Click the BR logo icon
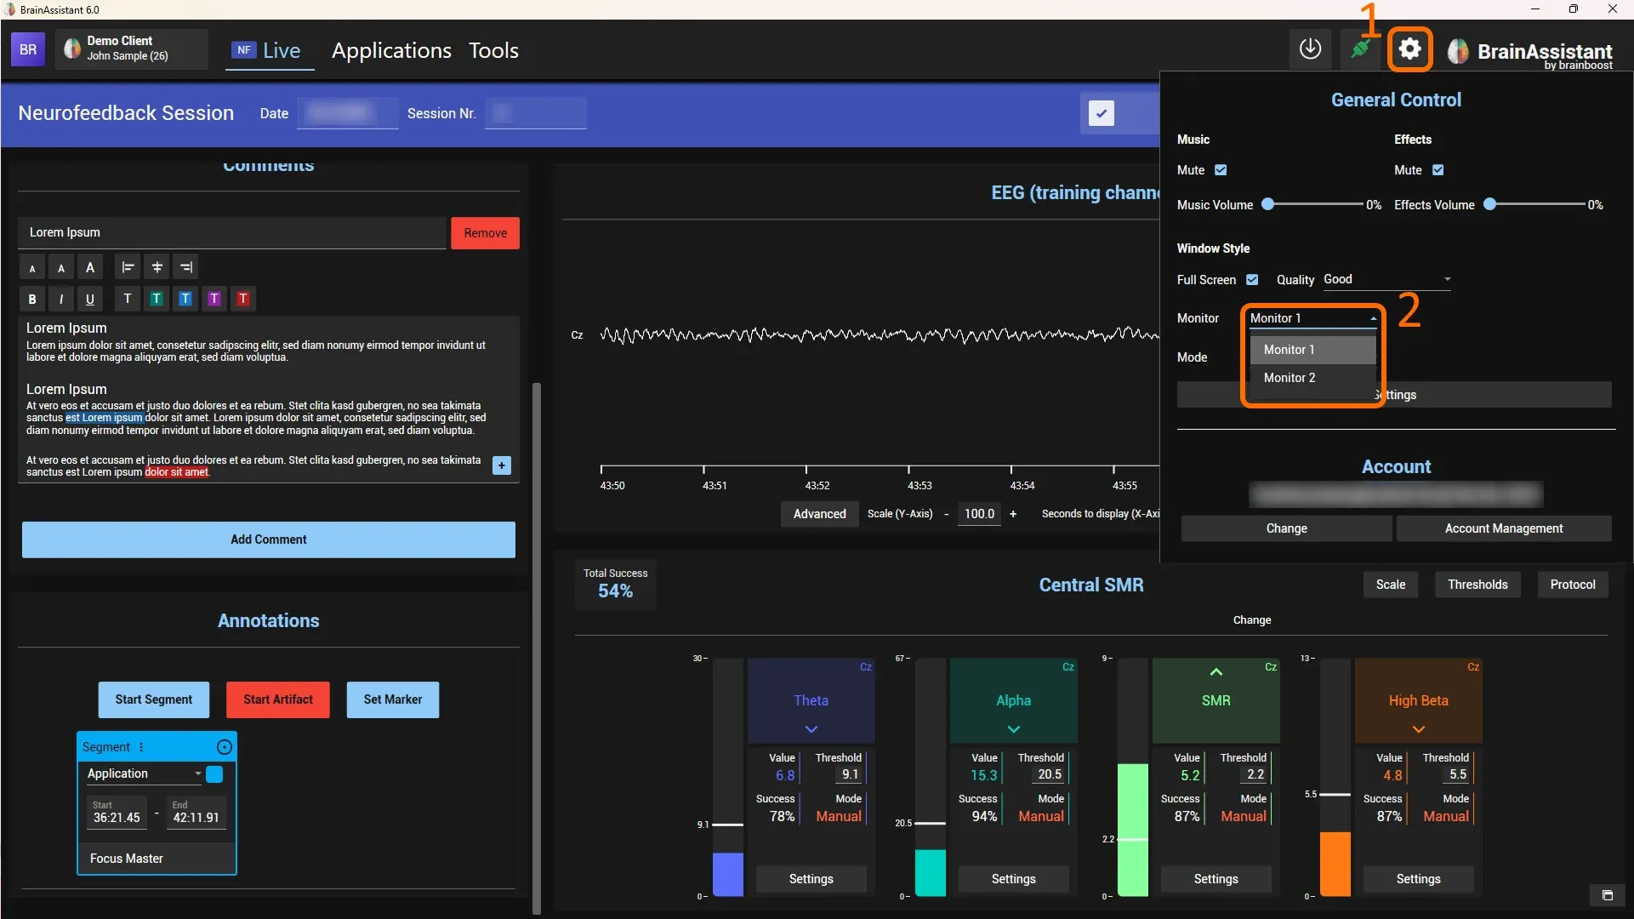1634x919 pixels. (28, 49)
